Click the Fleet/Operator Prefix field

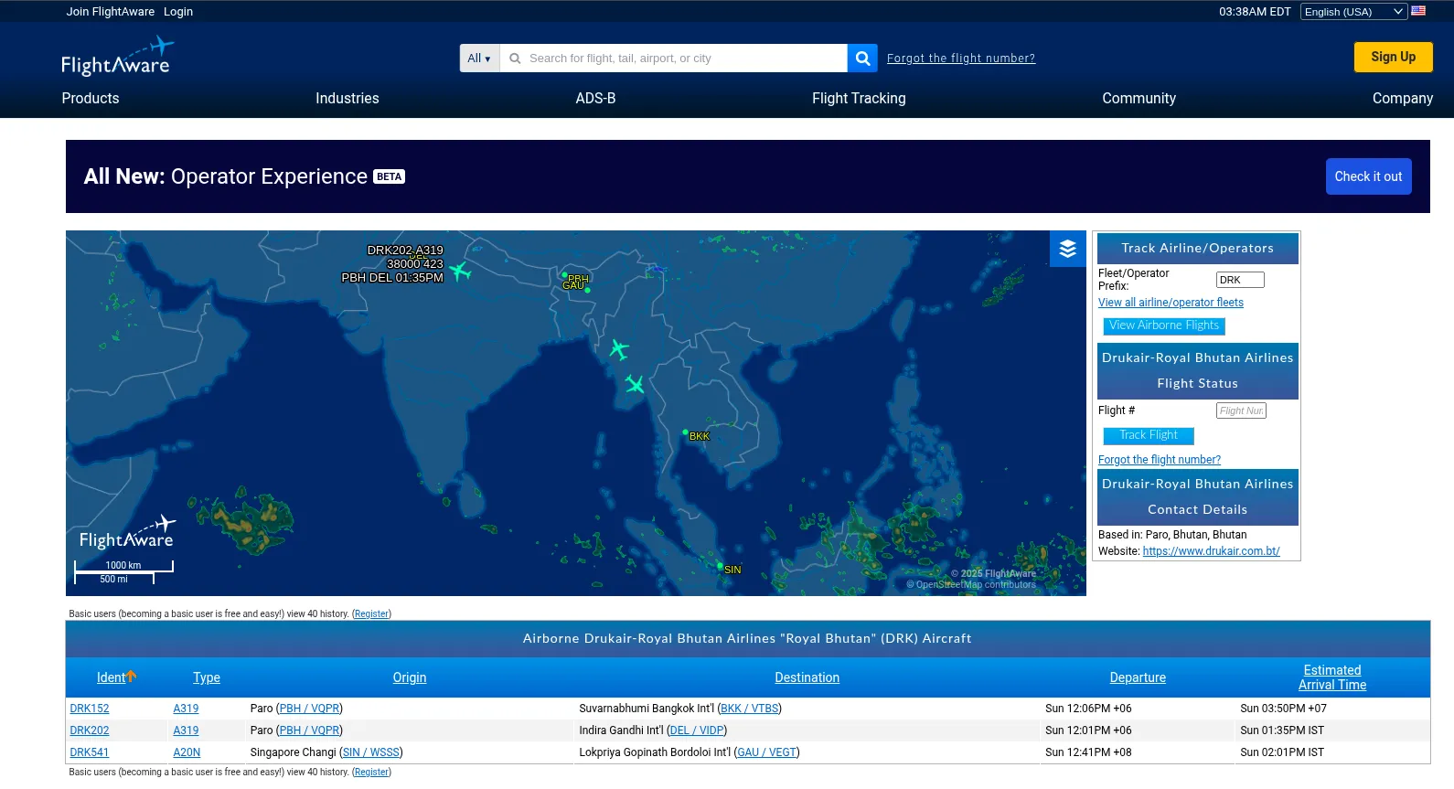[x=1240, y=280]
